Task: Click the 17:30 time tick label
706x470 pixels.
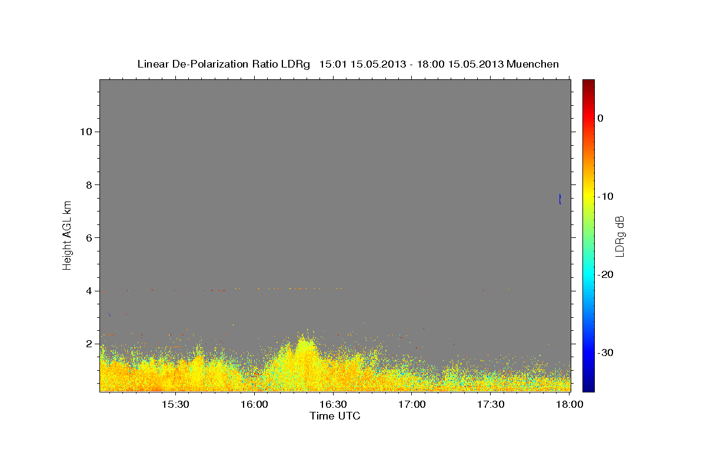Action: (x=491, y=405)
